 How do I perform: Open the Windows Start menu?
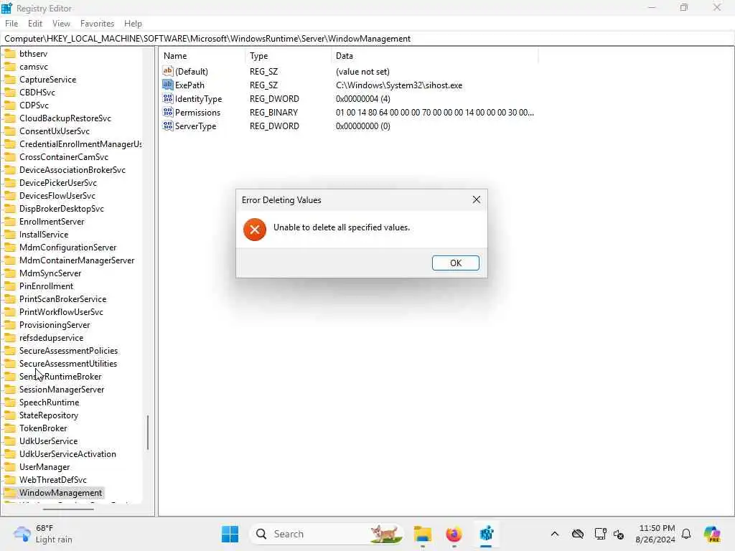click(230, 534)
